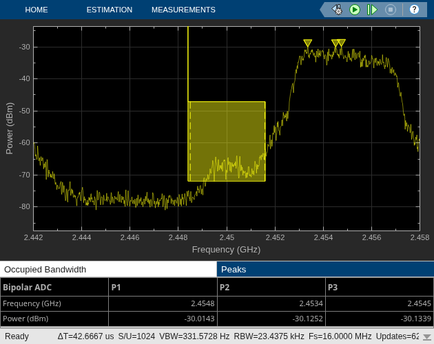Click the P2 frequency value 2.4534
The width and height of the screenshot is (434, 344).
[311, 303]
